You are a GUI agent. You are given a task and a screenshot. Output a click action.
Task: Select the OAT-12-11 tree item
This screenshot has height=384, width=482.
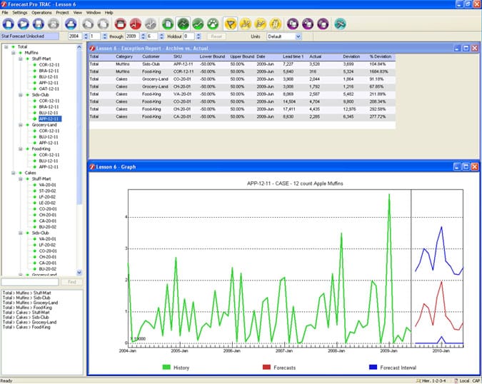pos(49,89)
